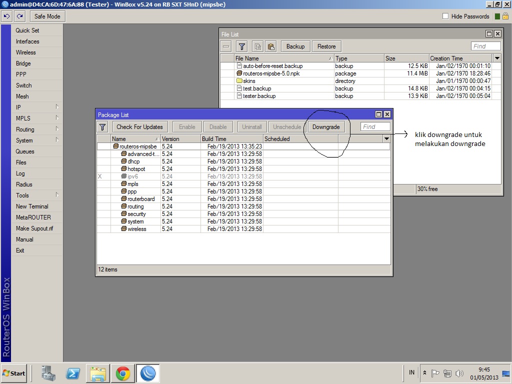Click Uninstall button in Package List
The image size is (512, 384).
(252, 127)
